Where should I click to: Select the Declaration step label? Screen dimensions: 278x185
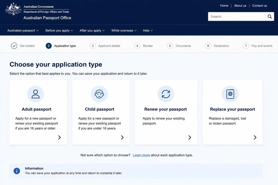point(221,46)
